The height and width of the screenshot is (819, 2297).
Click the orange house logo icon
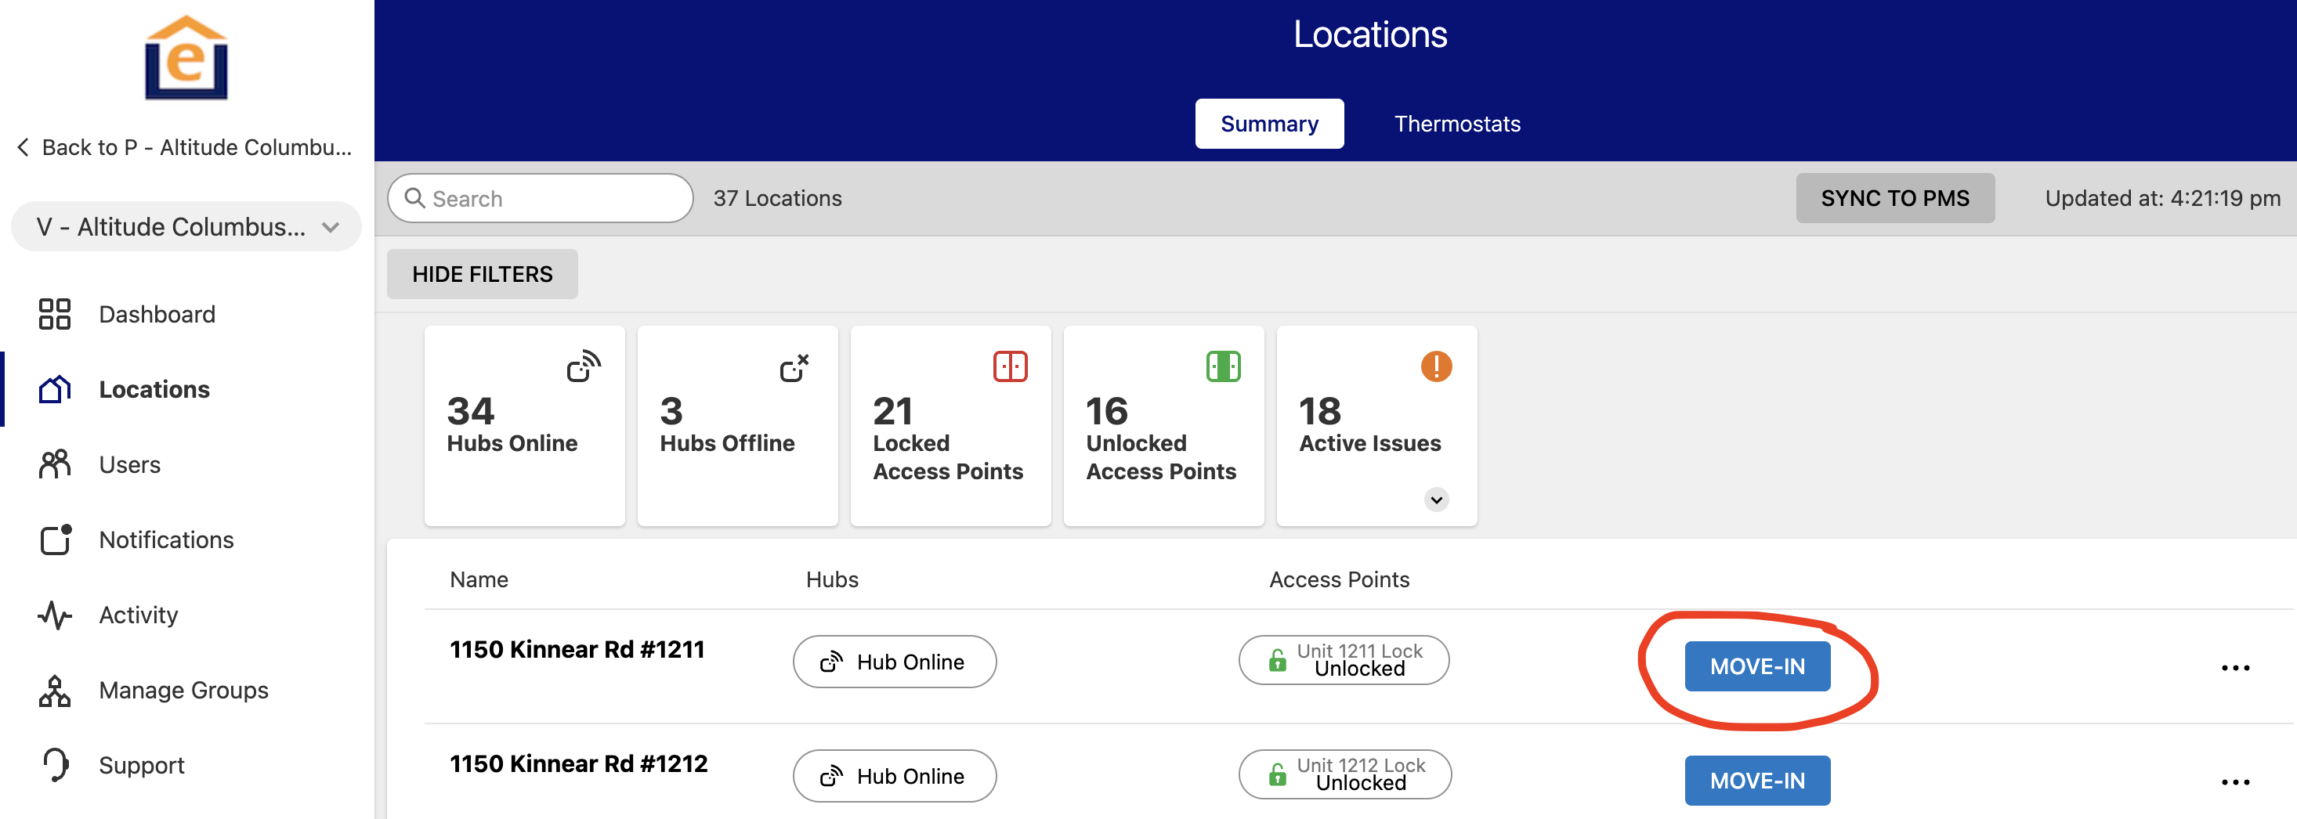point(186,58)
